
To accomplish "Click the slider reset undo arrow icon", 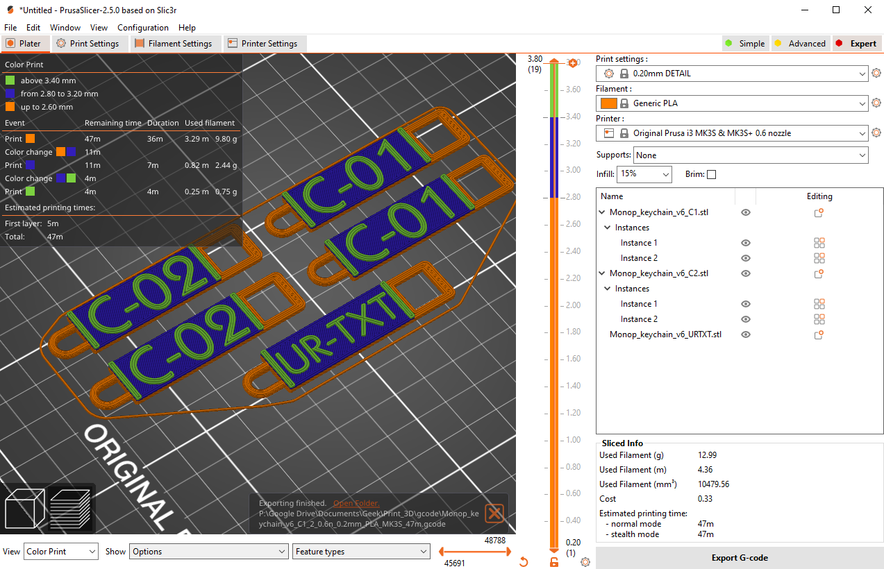I will pos(524,562).
